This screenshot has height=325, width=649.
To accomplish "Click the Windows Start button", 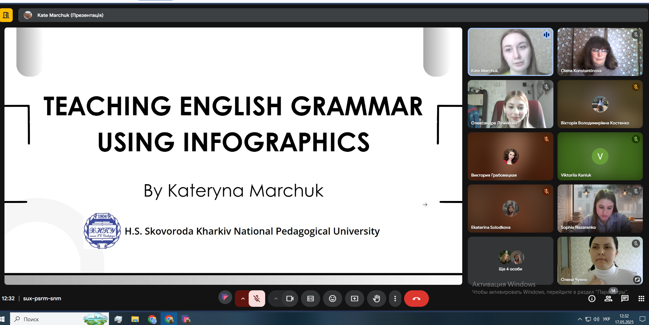I will pos(3,319).
